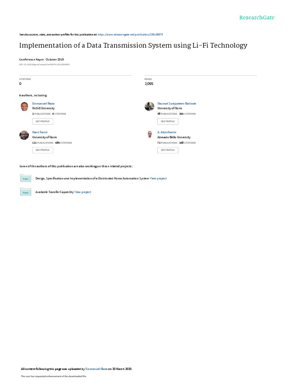Open the researchgate.net publication URL

pyautogui.click(x=130, y=35)
